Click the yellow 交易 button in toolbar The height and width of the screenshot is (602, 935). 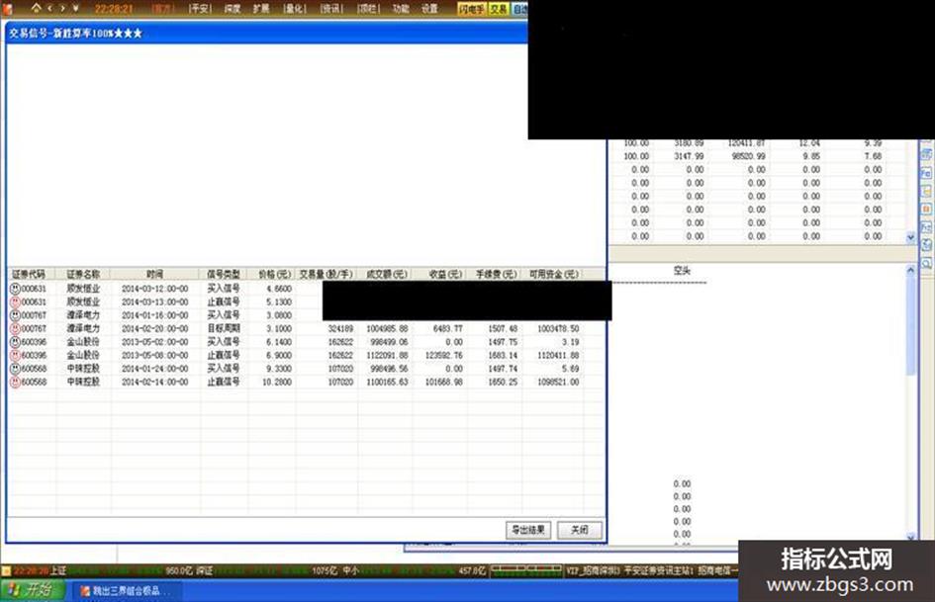[x=499, y=9]
